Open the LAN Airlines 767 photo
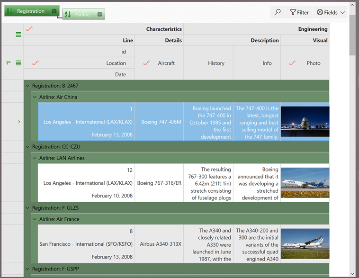The image size is (359, 278). coord(305,183)
